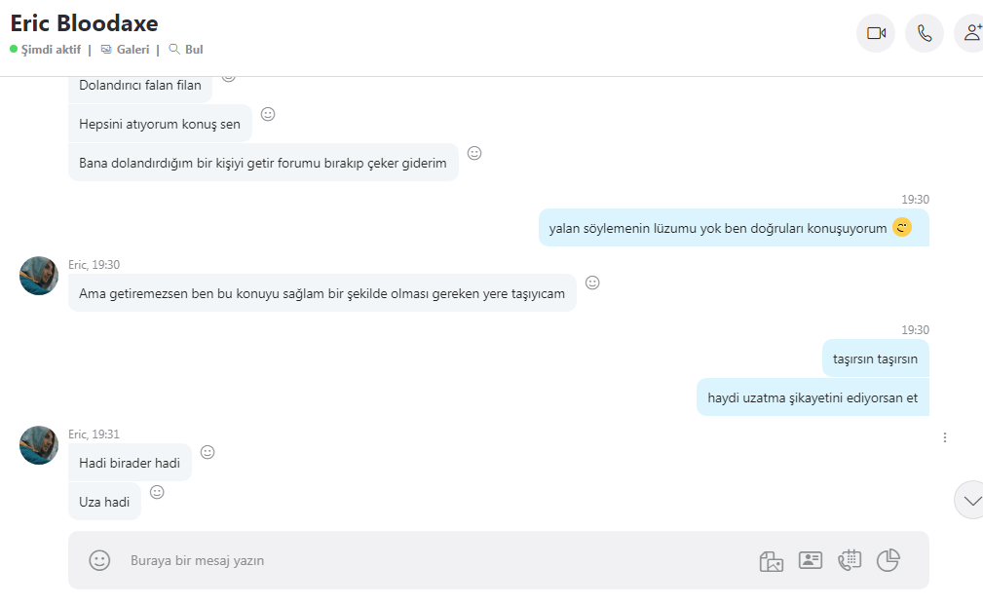Open Eric's profile picture next to 19:30
The height and width of the screenshot is (604, 983).
(x=39, y=276)
